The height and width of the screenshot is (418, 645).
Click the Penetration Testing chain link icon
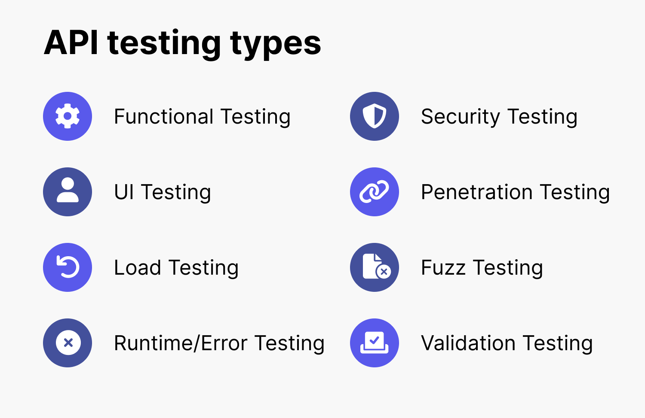pos(375,192)
